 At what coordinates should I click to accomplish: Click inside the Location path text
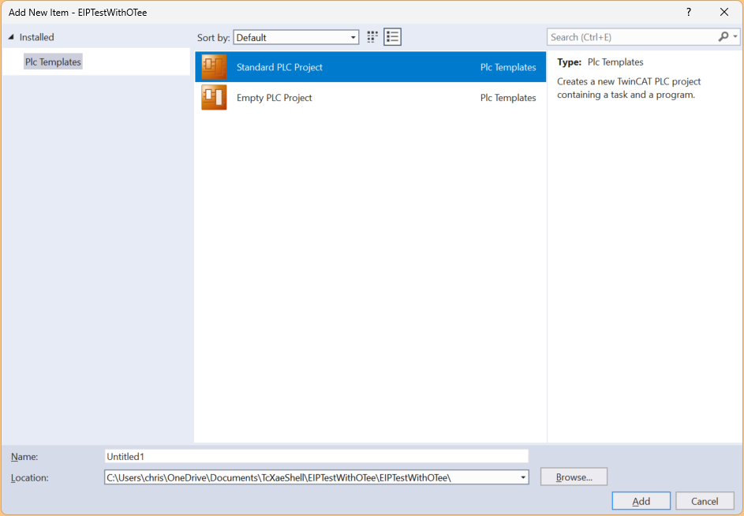[308, 477]
